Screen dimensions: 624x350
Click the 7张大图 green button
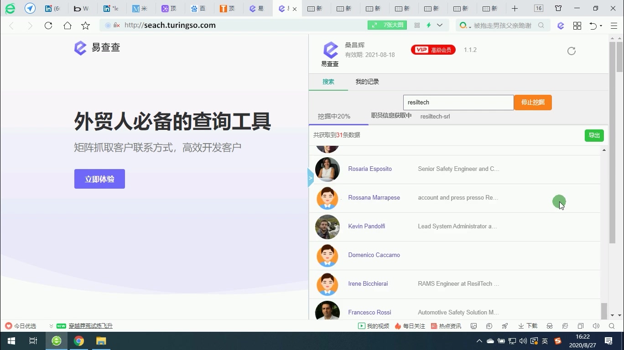387,26
